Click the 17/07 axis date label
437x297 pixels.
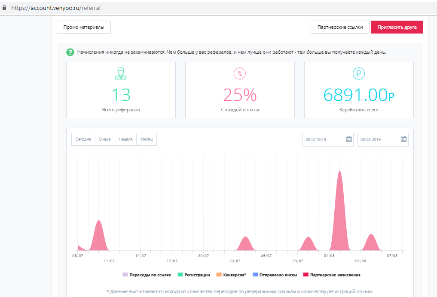[172, 261]
